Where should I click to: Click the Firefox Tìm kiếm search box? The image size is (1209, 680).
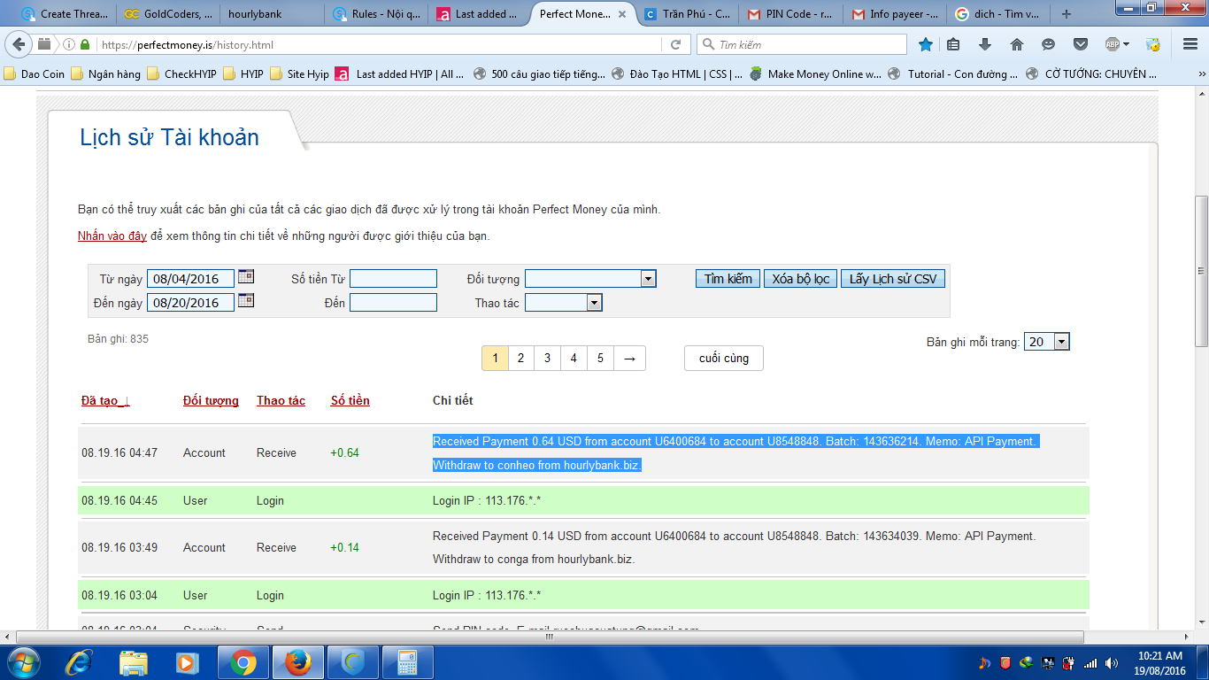click(x=802, y=44)
